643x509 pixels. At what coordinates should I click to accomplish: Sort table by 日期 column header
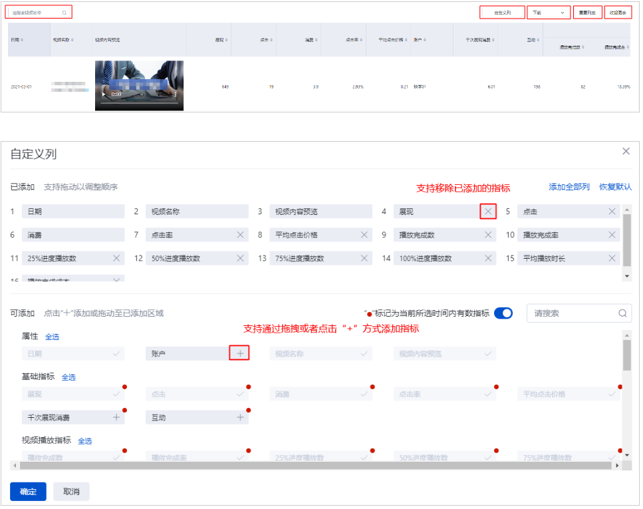(17, 40)
